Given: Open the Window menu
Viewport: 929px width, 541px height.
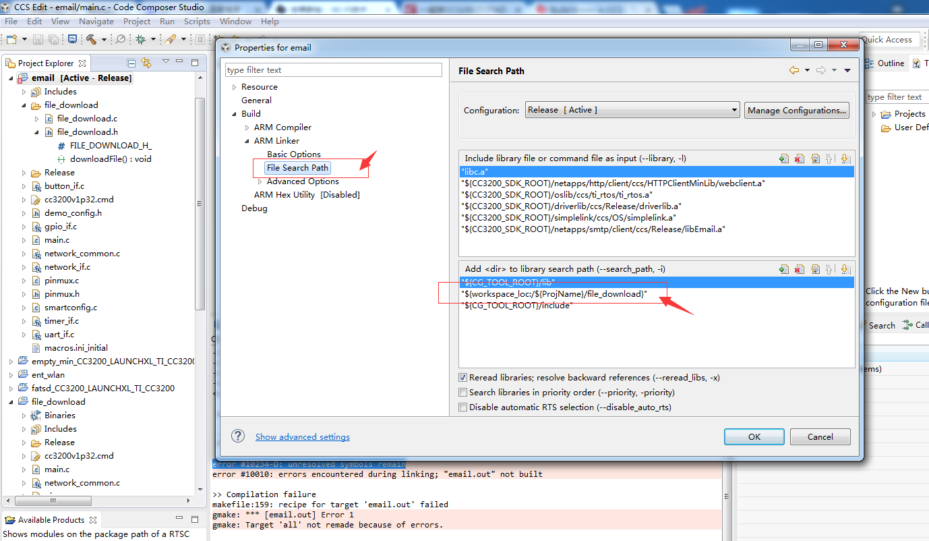Looking at the screenshot, I should (x=236, y=22).
